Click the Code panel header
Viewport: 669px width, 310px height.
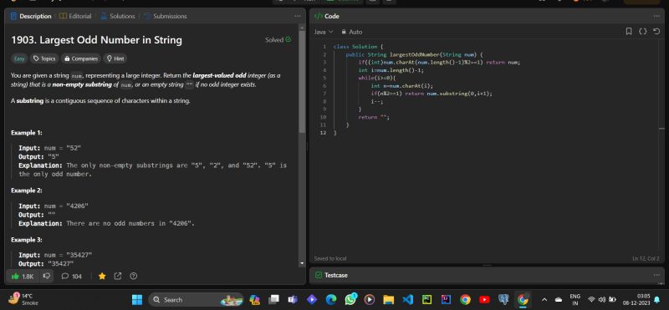pos(327,16)
